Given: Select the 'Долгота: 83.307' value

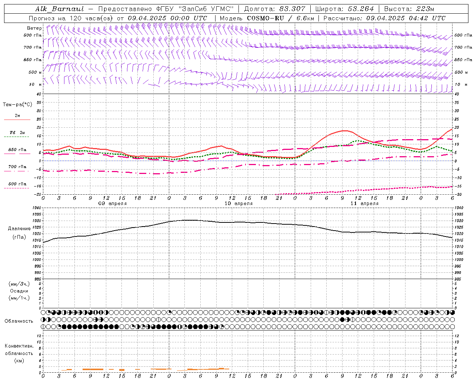Looking at the screenshot, I should pyautogui.click(x=275, y=9).
